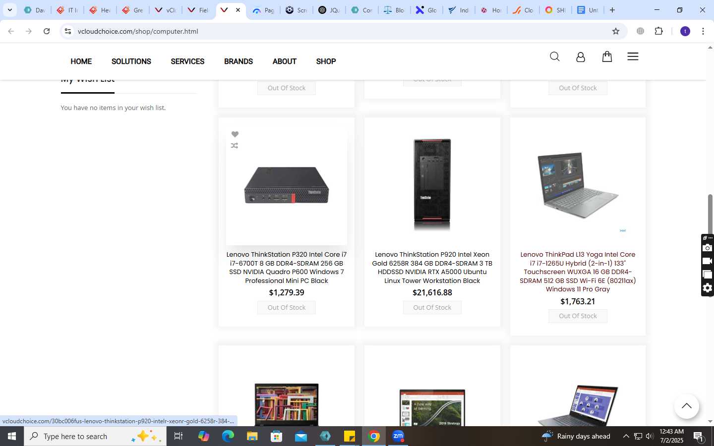Click Out Of Stock under ThinkPad L13 Yoga

pos(578,316)
